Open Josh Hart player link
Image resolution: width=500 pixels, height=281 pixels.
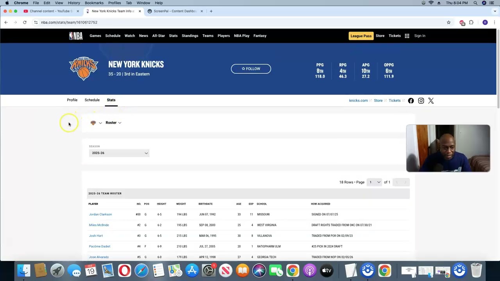pos(96,236)
